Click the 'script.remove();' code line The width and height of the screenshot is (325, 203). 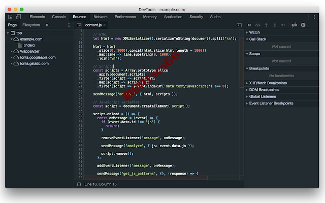(117, 154)
